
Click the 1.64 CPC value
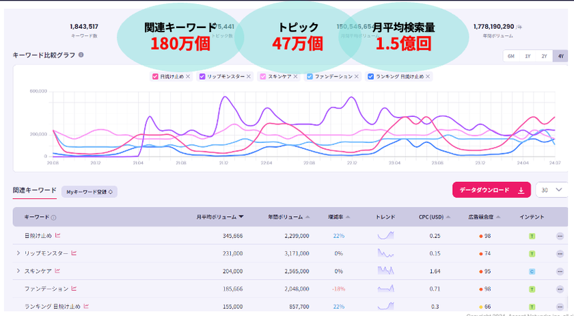[435, 272]
